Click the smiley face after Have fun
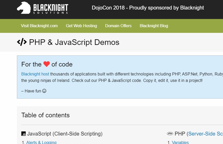Screen dimensions: 223x144 point(44,91)
